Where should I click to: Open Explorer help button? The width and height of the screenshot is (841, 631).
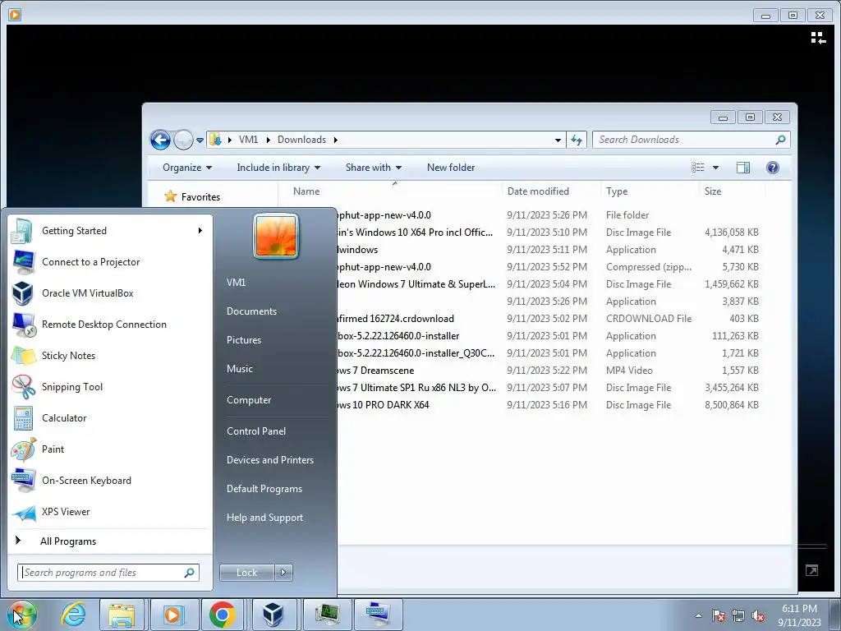coord(772,168)
